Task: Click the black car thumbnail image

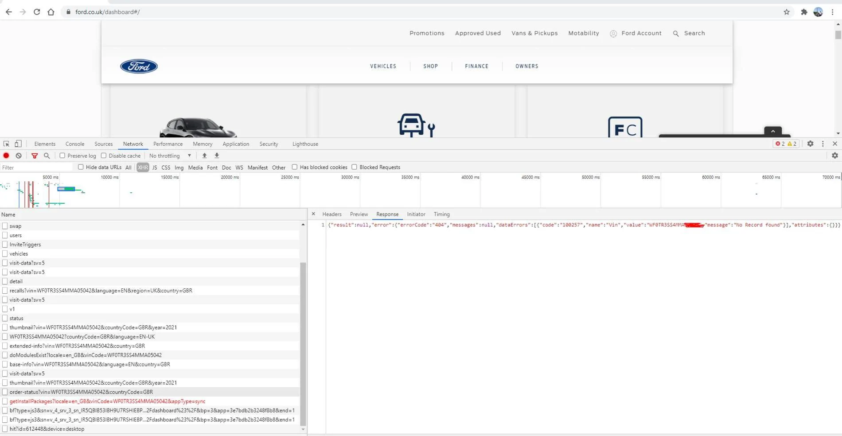Action: (198, 128)
